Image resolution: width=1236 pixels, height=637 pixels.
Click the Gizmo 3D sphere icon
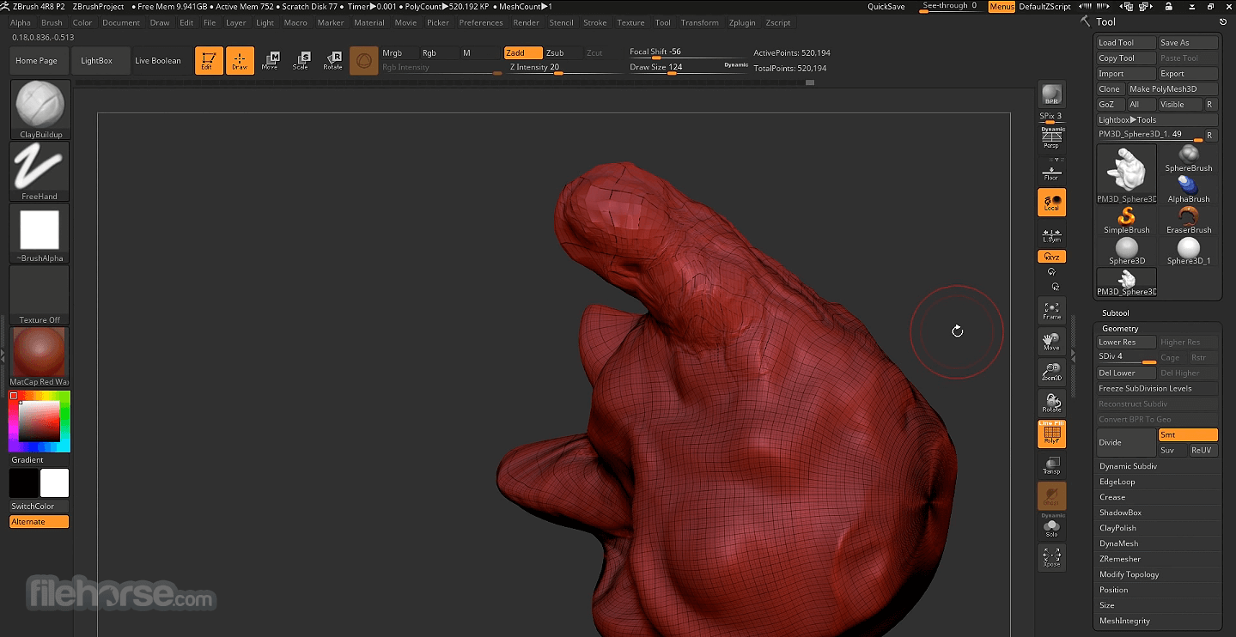[364, 60]
